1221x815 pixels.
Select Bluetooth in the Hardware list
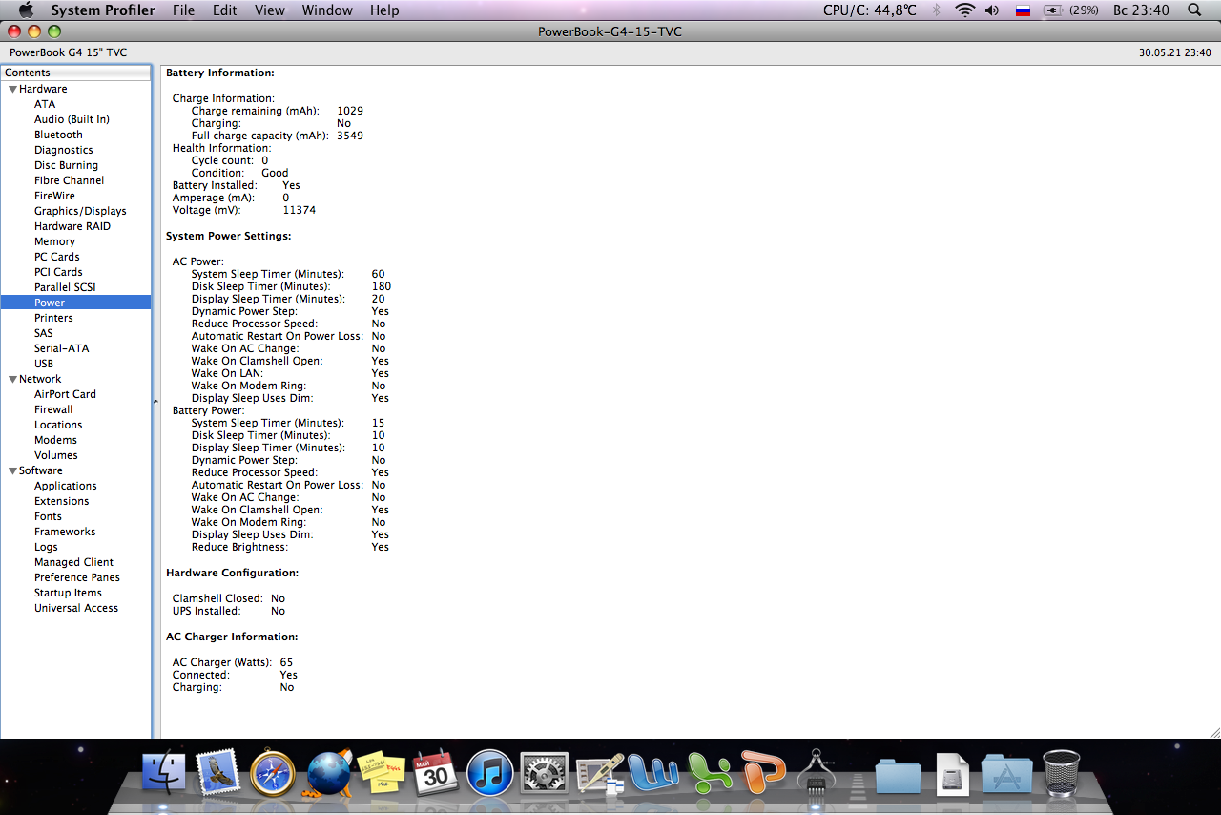[75, 135]
